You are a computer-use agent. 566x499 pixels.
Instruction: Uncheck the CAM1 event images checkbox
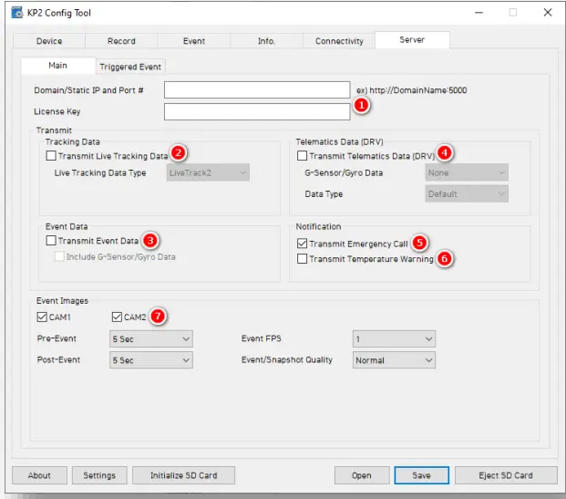(42, 317)
